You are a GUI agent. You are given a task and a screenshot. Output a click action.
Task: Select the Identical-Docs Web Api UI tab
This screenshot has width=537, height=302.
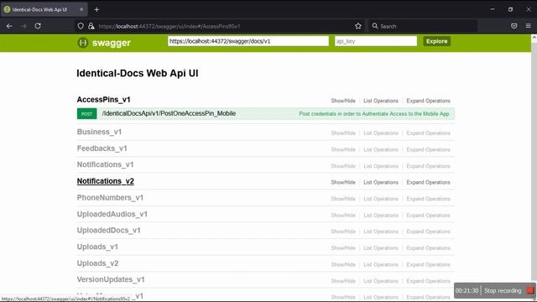click(x=44, y=9)
